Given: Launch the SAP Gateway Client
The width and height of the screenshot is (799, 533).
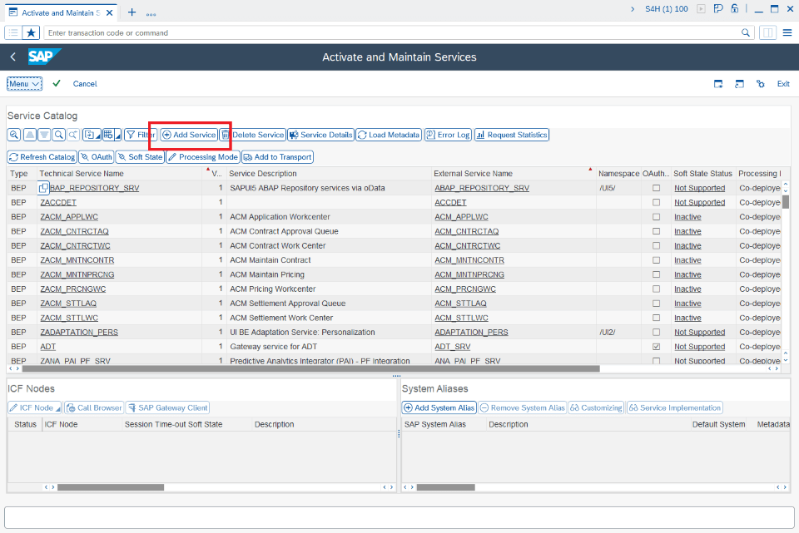Looking at the screenshot, I should click(x=167, y=407).
